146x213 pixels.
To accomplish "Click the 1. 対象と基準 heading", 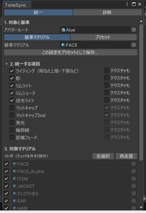I will [17, 23].
